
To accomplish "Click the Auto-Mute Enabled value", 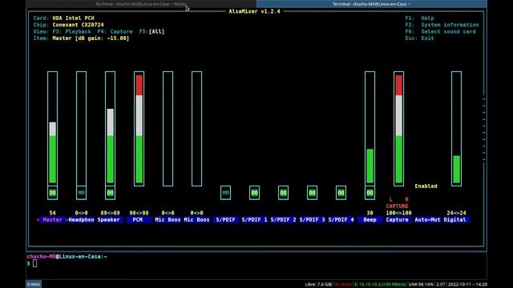I will (426, 186).
